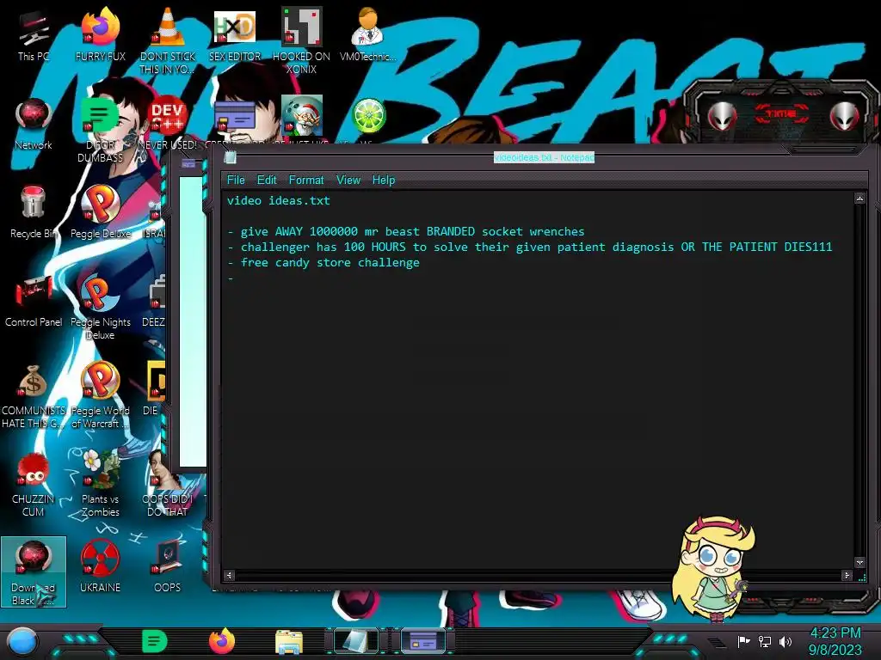Open the HxD SEX EDITOR shortcut

pos(235,34)
